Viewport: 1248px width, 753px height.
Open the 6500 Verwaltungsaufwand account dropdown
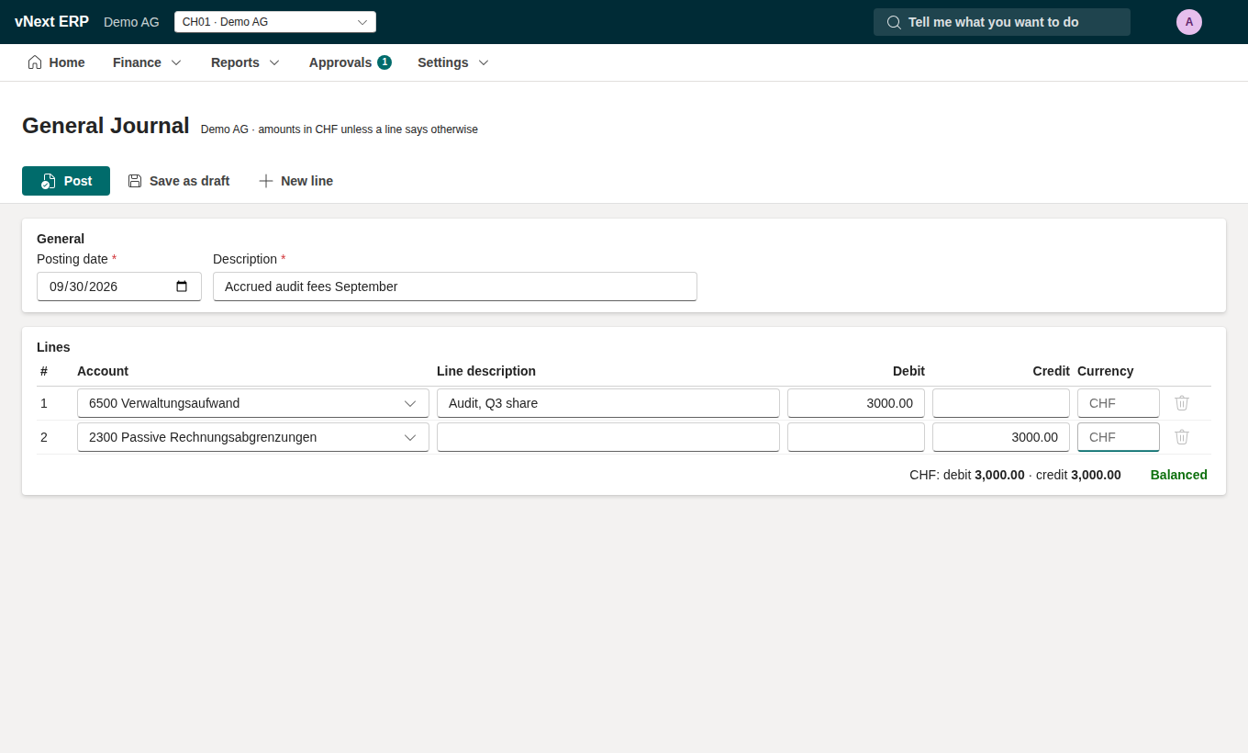(x=253, y=403)
